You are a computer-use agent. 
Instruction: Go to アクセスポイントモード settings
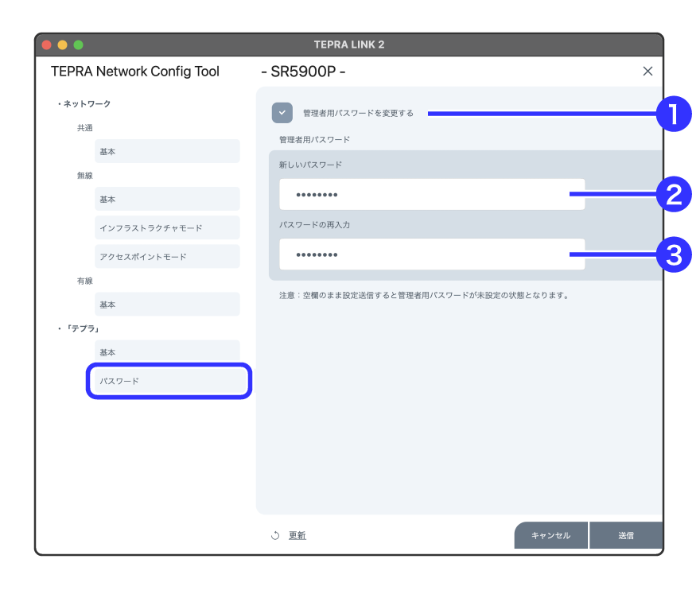click(x=166, y=257)
